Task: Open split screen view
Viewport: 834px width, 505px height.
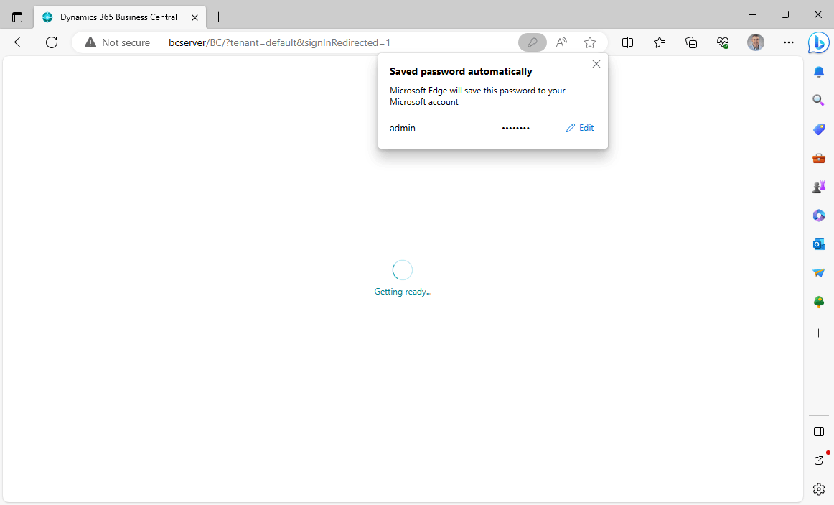Action: (x=627, y=42)
